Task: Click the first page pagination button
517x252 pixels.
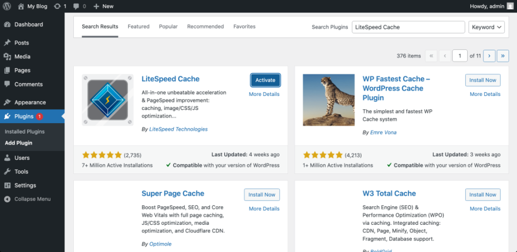Action: (431, 56)
